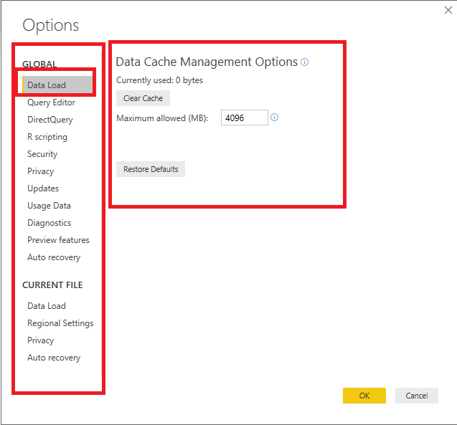Select Data Load under GLOBAL
The width and height of the screenshot is (457, 425).
tap(47, 85)
